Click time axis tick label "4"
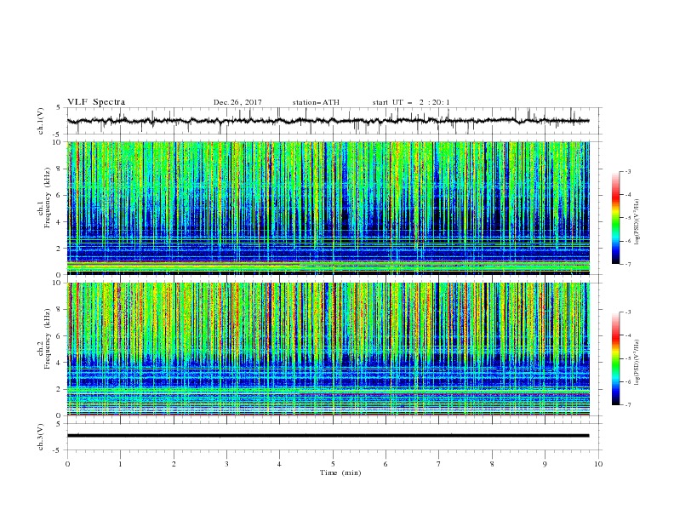The height and width of the screenshot is (521, 674). point(279,464)
